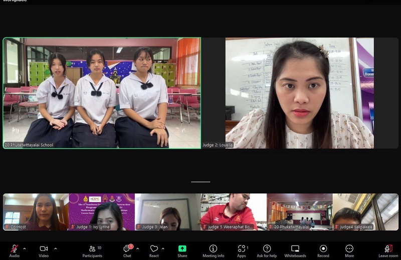
Task: Click the muted mic icon on Judge 3 tile
Action: (x=139, y=227)
